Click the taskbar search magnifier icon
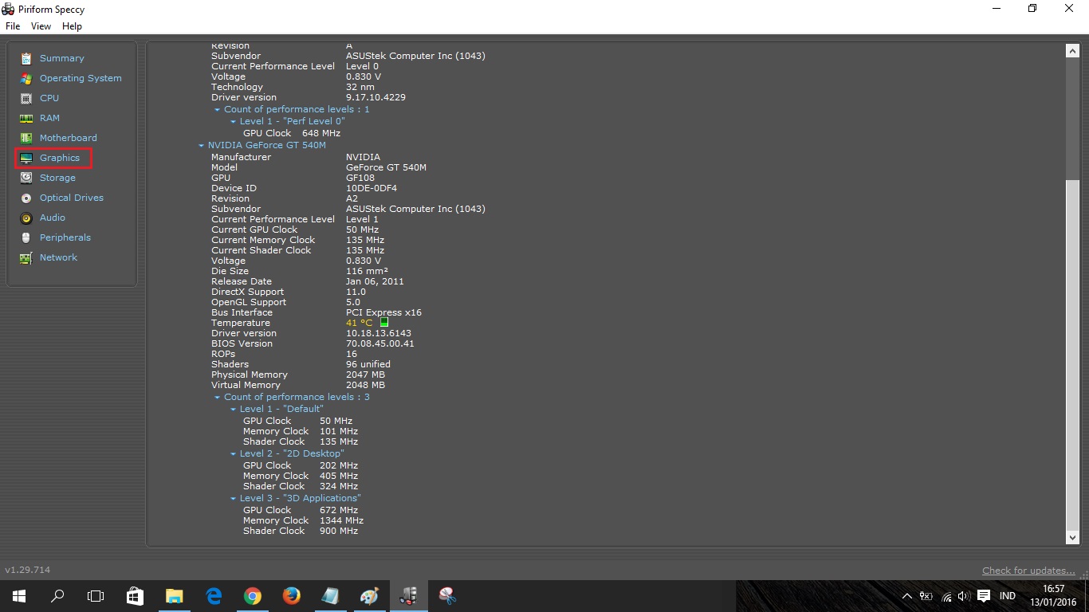This screenshot has height=612, width=1089. [57, 596]
